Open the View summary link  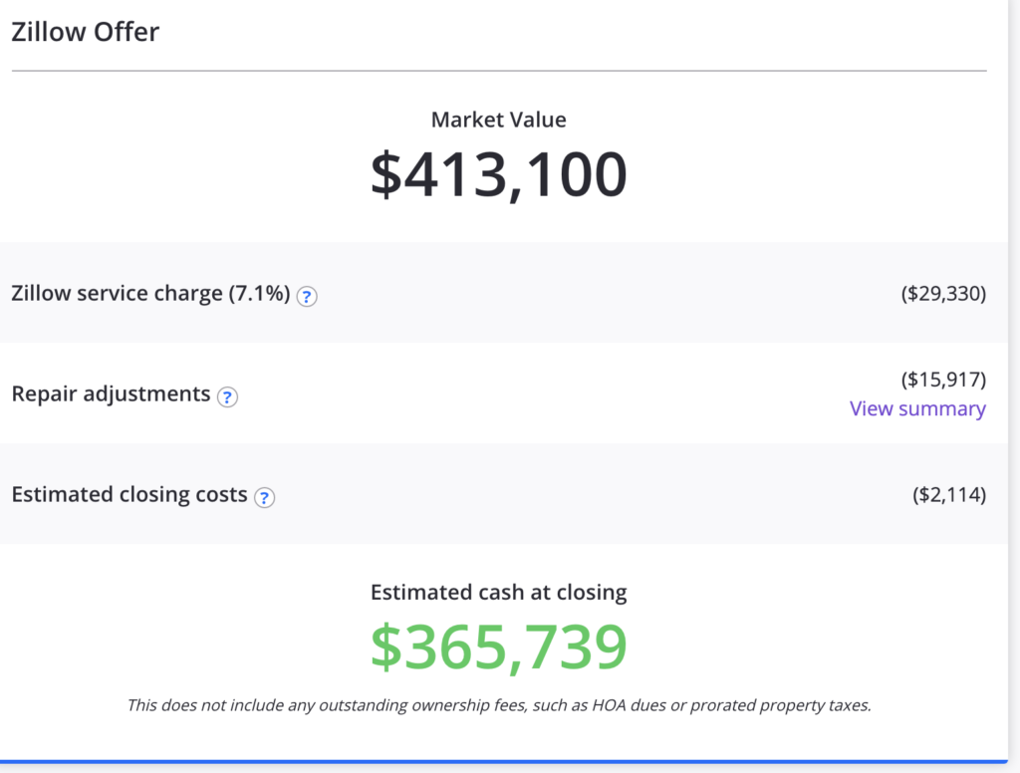coord(917,408)
